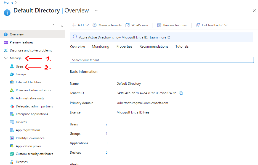Select the Tenant ID value text
The width and height of the screenshot is (258, 165).
pos(146,93)
